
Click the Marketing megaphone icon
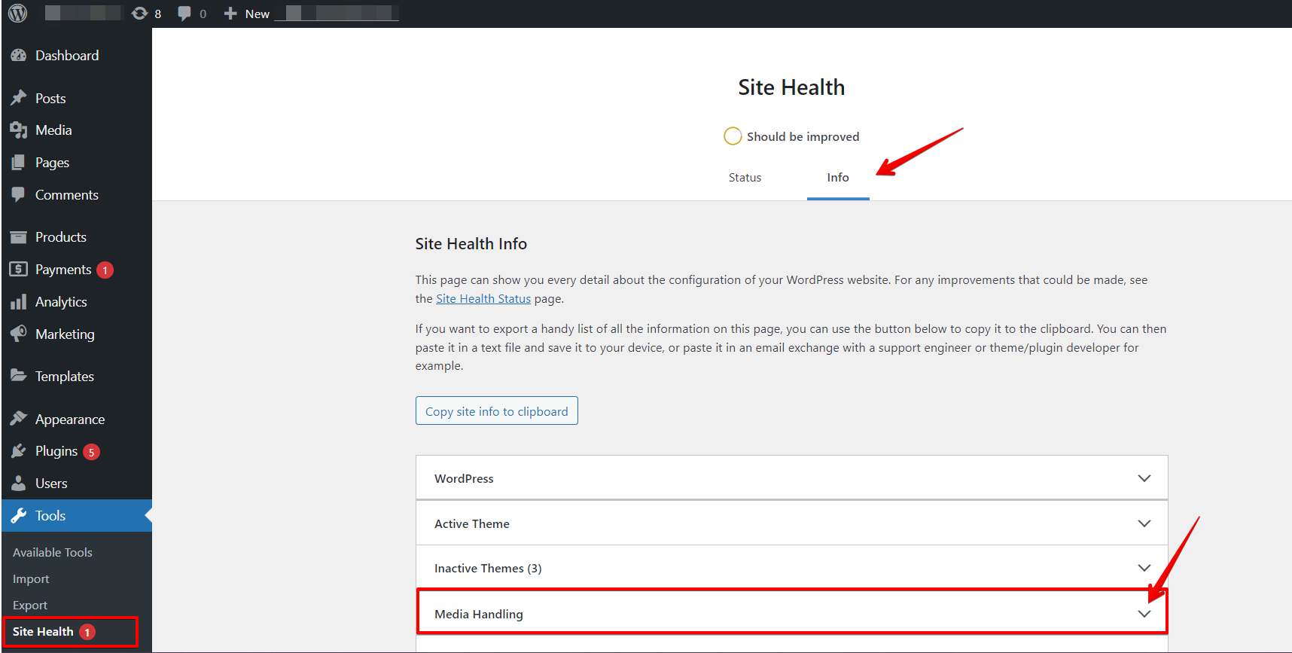coord(19,334)
